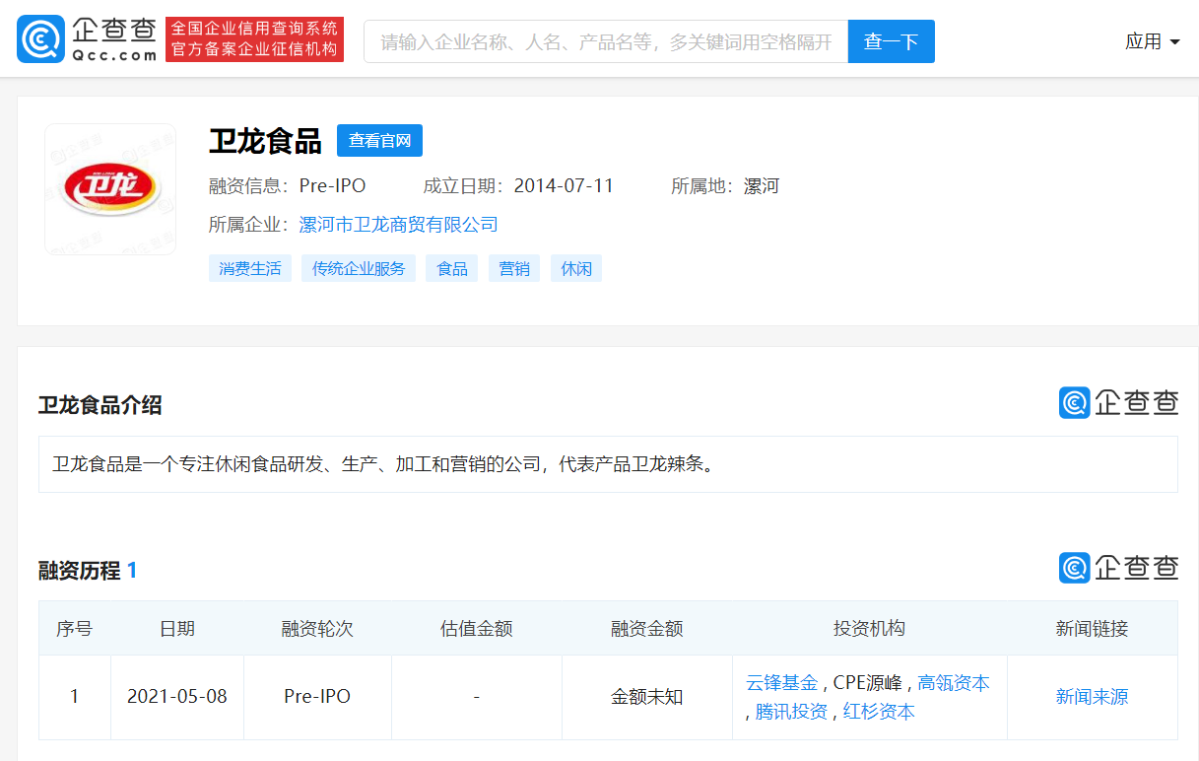
Task: Click the 金额未知 amount cell
Action: click(x=647, y=697)
